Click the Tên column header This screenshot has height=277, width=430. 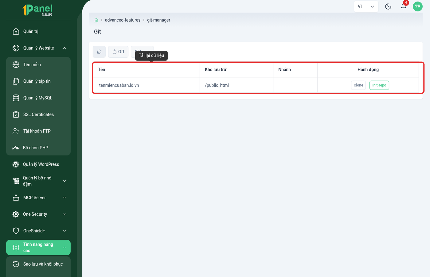tap(146, 70)
